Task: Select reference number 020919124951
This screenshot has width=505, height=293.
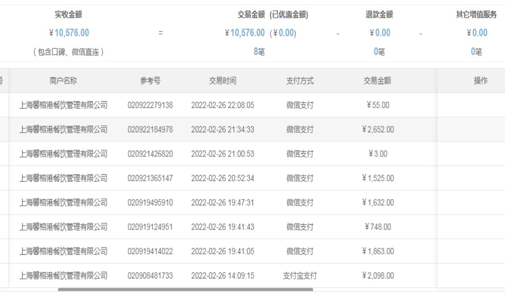Action: [150, 227]
